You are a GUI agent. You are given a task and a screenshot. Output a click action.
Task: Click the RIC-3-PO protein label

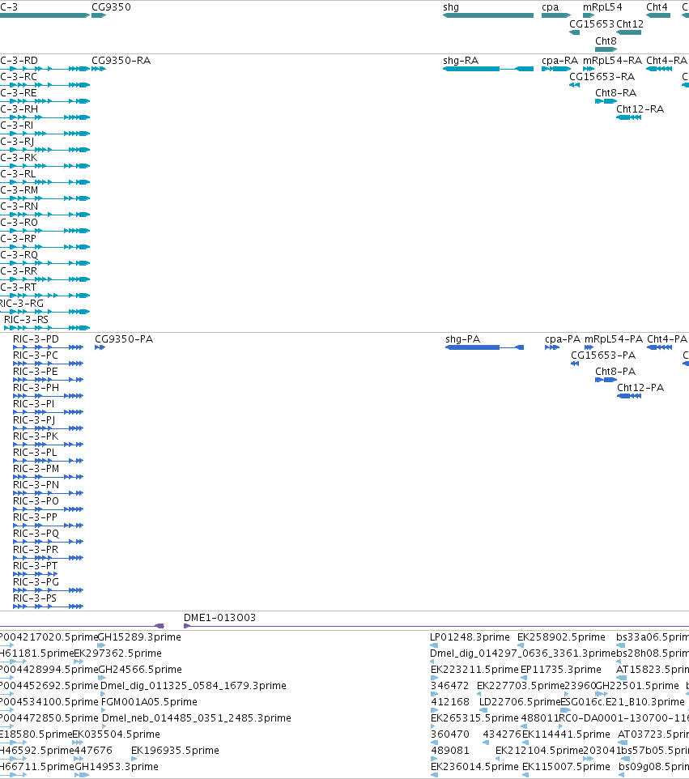(x=36, y=500)
